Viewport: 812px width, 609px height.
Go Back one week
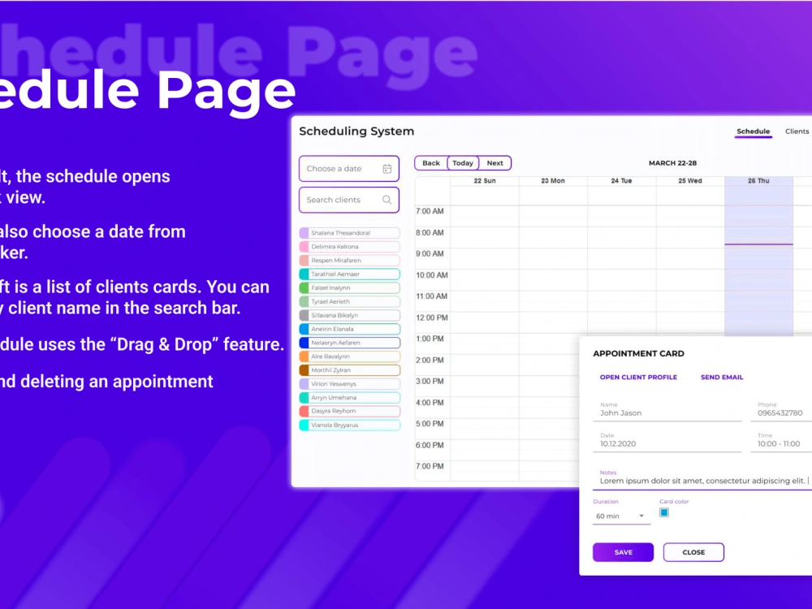coord(431,163)
